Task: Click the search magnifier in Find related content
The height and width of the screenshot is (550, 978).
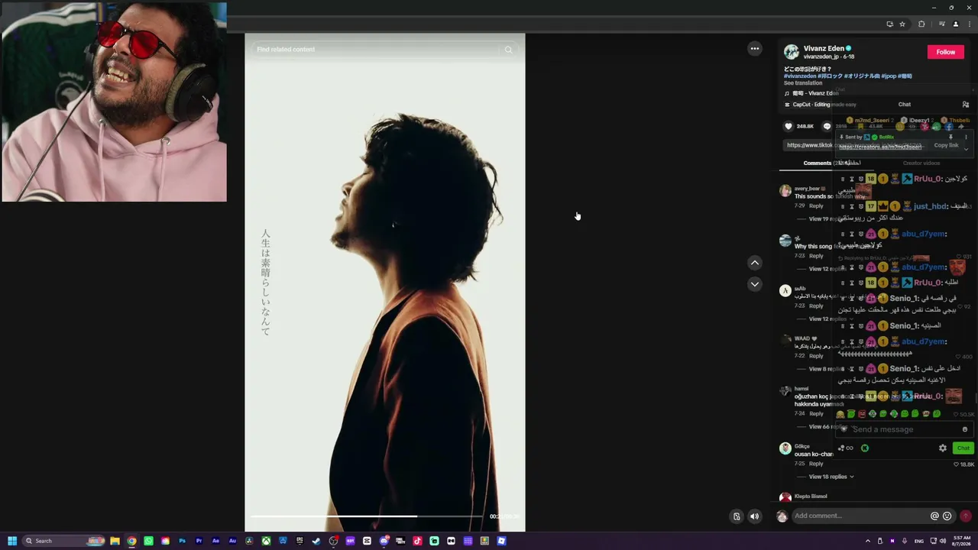Action: [508, 50]
